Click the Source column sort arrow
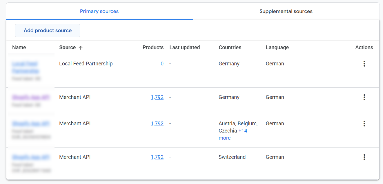This screenshot has height=184, width=383. click(81, 48)
